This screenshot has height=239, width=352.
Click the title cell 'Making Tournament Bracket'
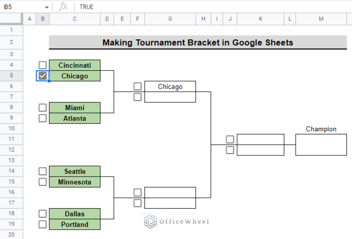pos(198,43)
